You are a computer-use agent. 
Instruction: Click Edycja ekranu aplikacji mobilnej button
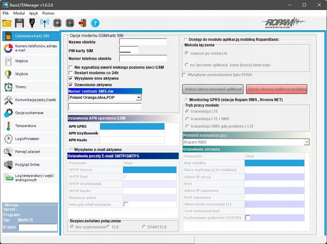pos(277,89)
